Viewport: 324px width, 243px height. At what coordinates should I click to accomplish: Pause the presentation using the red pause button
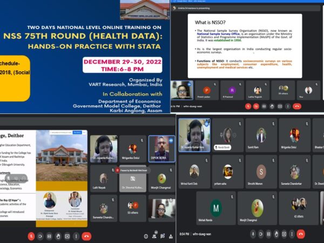pyautogui.click(x=117, y=170)
